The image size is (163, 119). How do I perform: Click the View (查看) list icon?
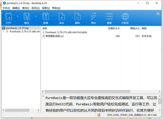[109, 17]
